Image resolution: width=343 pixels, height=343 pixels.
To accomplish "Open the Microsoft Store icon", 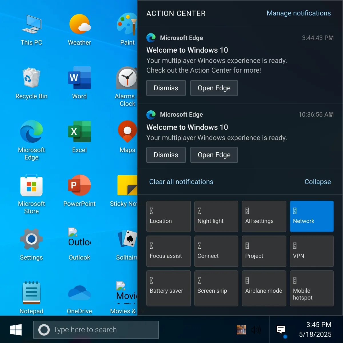I will pos(31,194).
